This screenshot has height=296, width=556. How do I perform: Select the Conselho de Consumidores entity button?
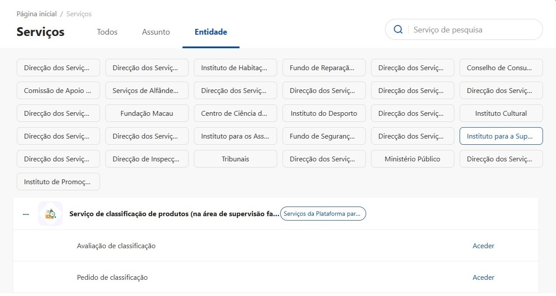pos(501,68)
